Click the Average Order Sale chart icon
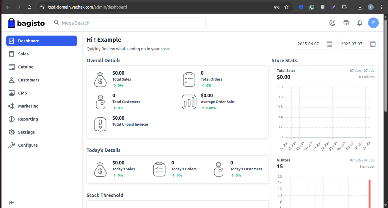This screenshot has height=208, width=388. point(189,102)
